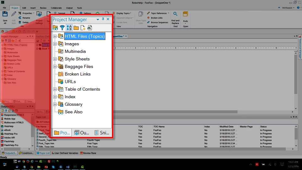Click the Pro... tab at magnified panel bottom
Screen dimensions: 302x170
[x=62, y=133]
